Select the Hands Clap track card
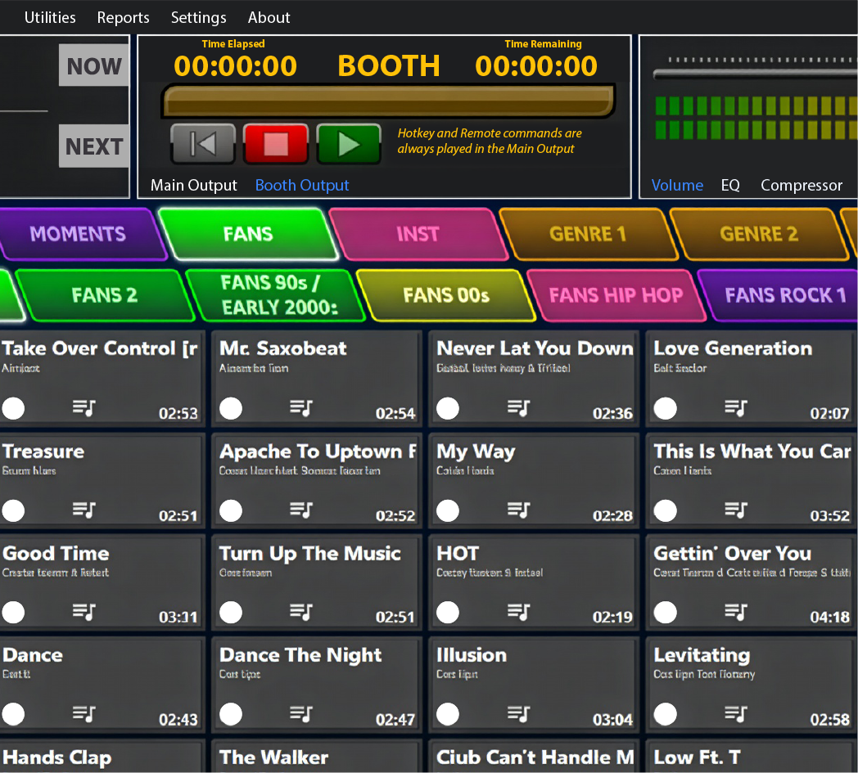858x773 pixels. click(102, 757)
